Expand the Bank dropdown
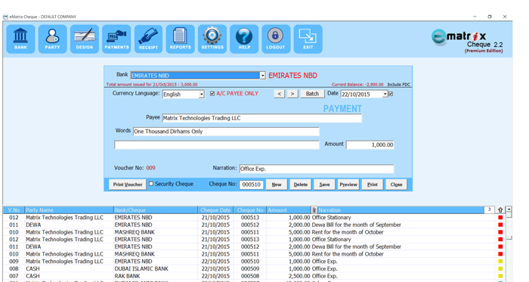The image size is (529, 282). pyautogui.click(x=262, y=76)
